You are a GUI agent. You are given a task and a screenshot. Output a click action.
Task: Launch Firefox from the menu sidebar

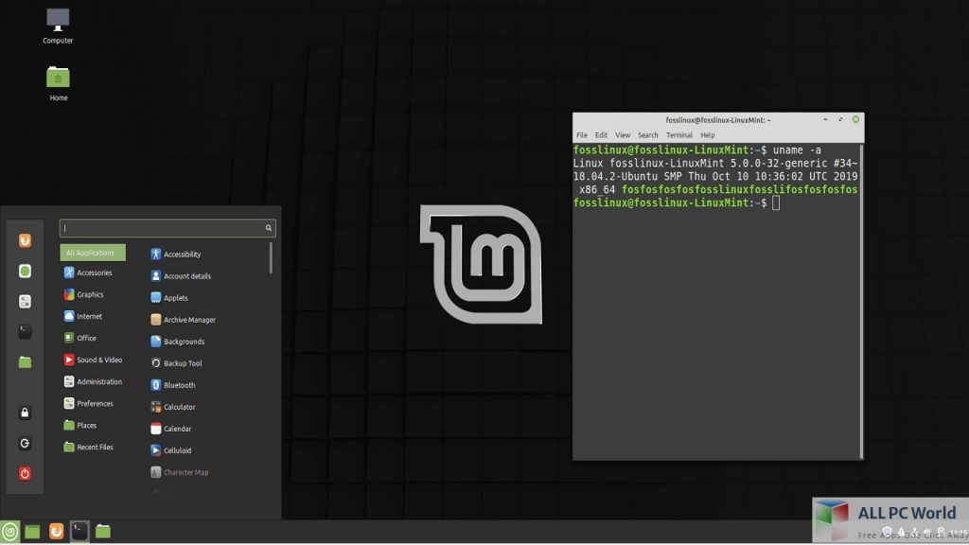pyautogui.click(x=25, y=240)
